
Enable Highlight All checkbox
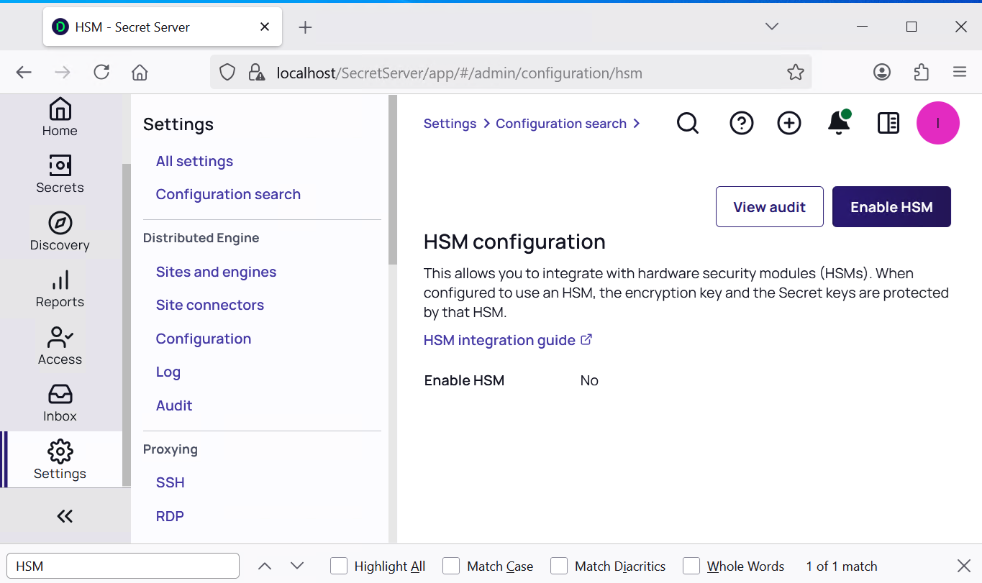click(x=339, y=566)
